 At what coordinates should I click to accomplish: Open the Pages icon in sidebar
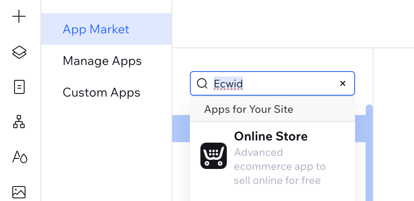pyautogui.click(x=19, y=87)
